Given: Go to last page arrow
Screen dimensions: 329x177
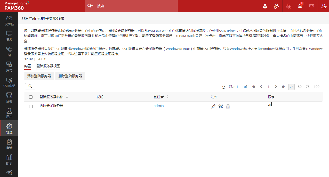Looking at the screenshot, I should 283,87.
